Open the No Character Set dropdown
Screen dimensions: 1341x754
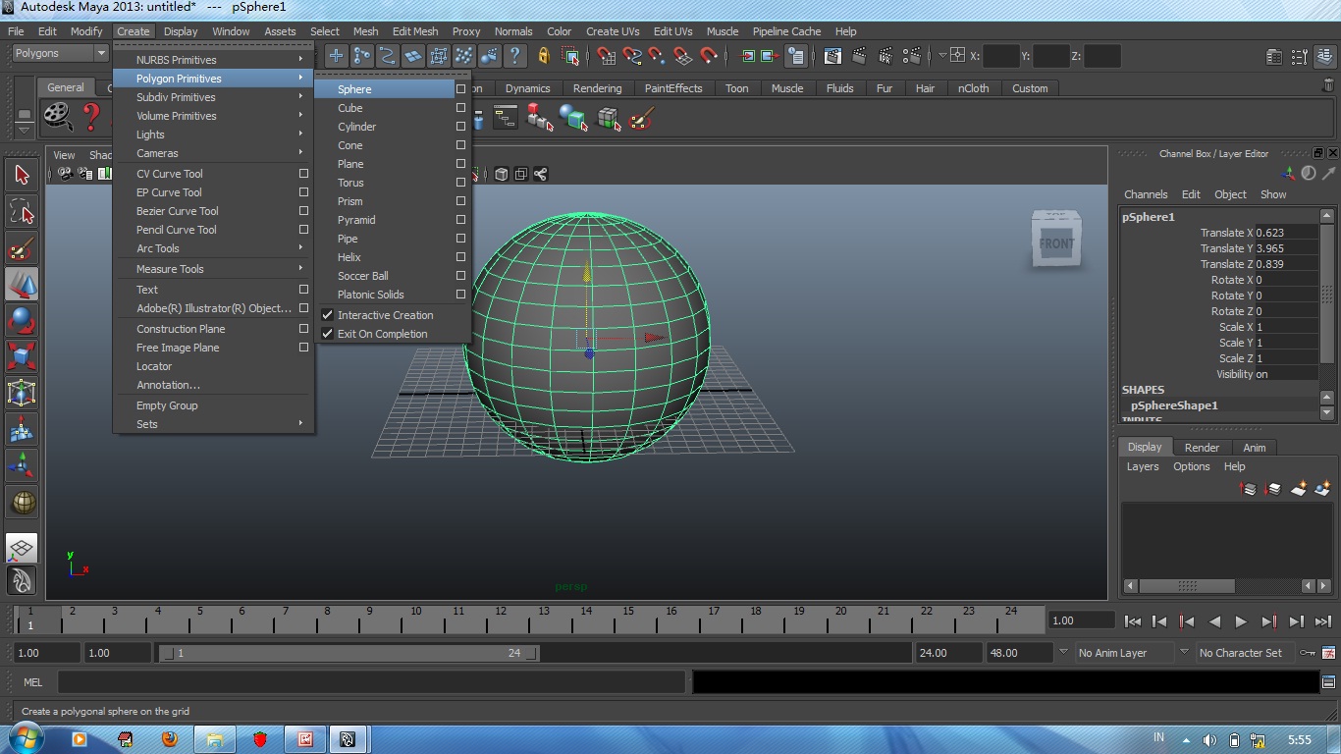pos(1244,652)
